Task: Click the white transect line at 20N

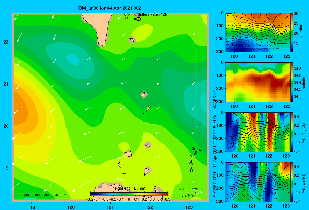Action: click(124, 126)
